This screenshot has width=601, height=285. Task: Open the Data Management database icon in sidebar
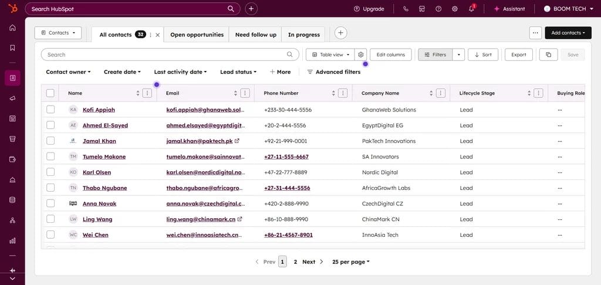pos(12,200)
